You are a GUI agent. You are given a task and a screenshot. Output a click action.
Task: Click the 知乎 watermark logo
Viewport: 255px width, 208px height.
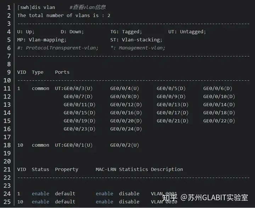click(169, 198)
